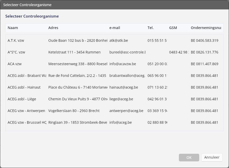The width and height of the screenshot is (229, 168).
Task: Select ACEG asbl - Brabant Wallon row
Action: coord(114,76)
